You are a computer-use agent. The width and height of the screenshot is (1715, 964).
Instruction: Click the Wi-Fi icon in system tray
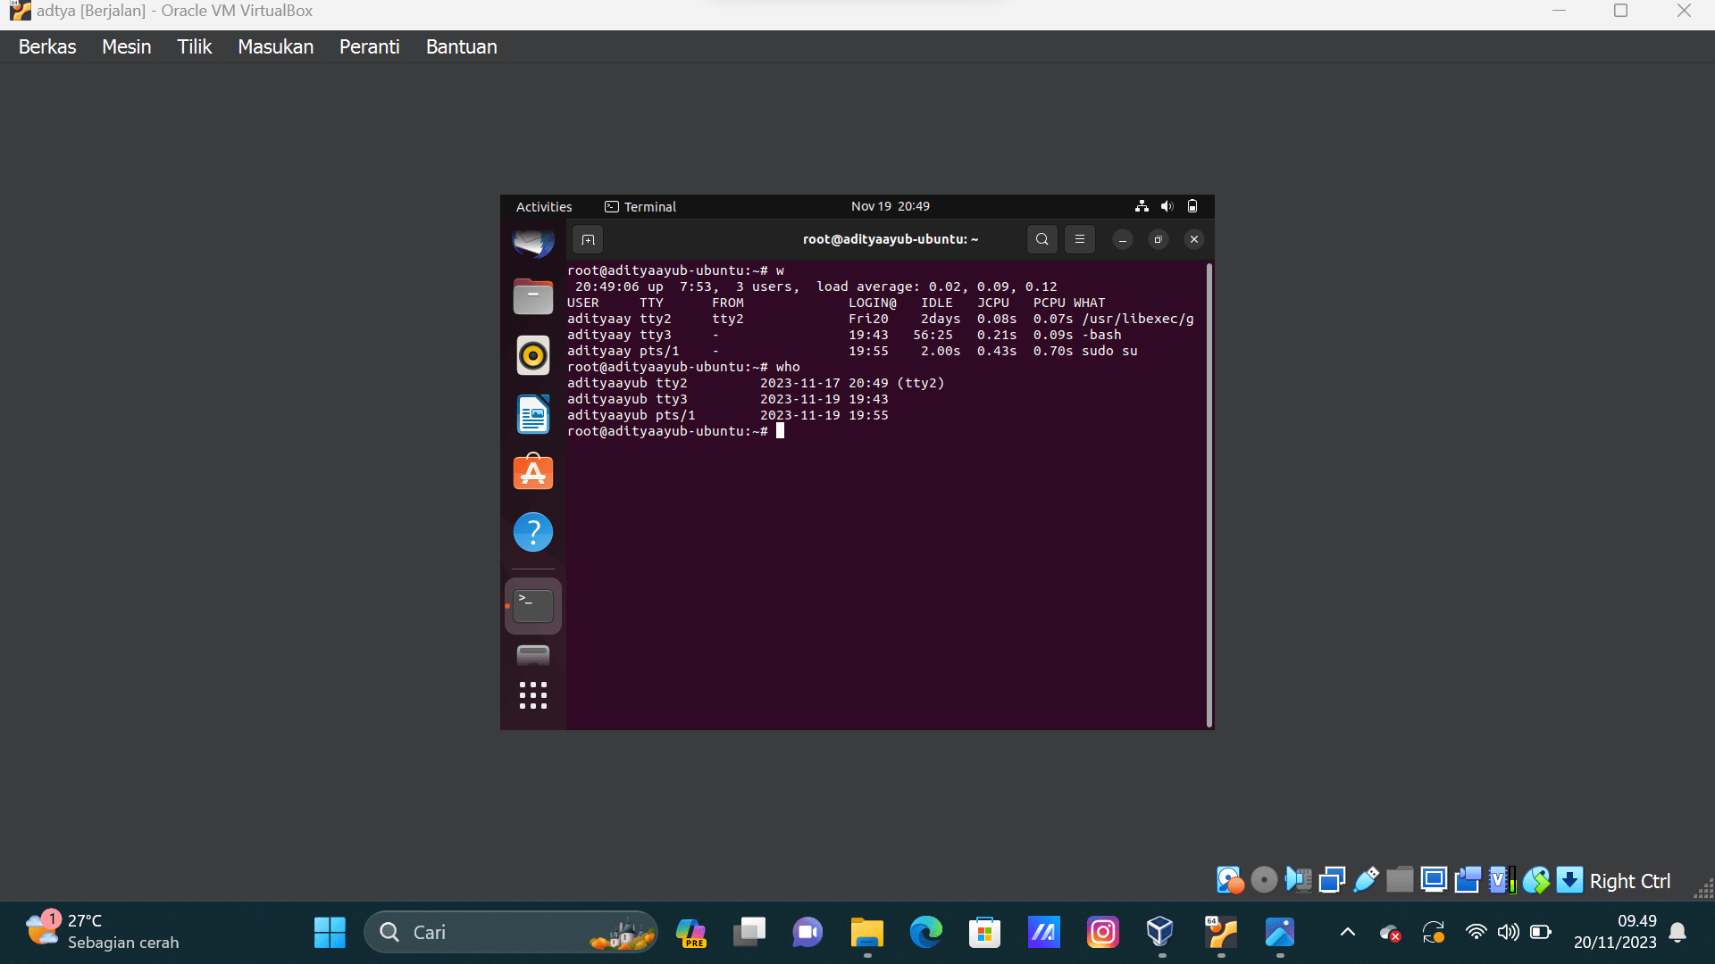(1477, 932)
